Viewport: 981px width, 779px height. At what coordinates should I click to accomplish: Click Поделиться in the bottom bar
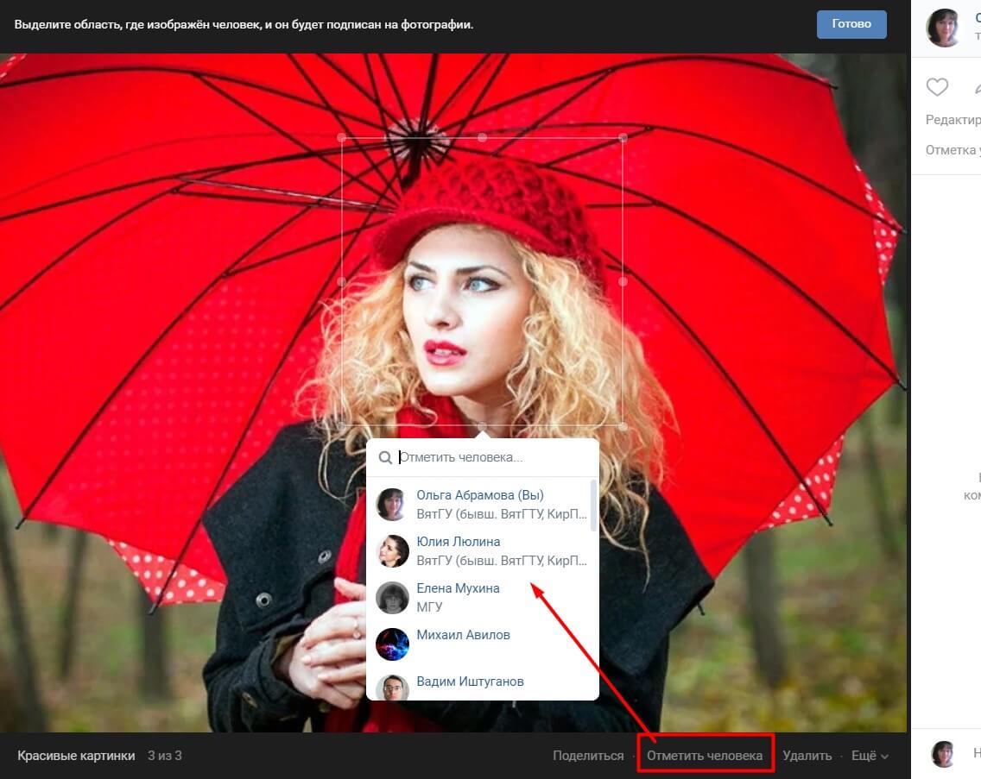[588, 756]
